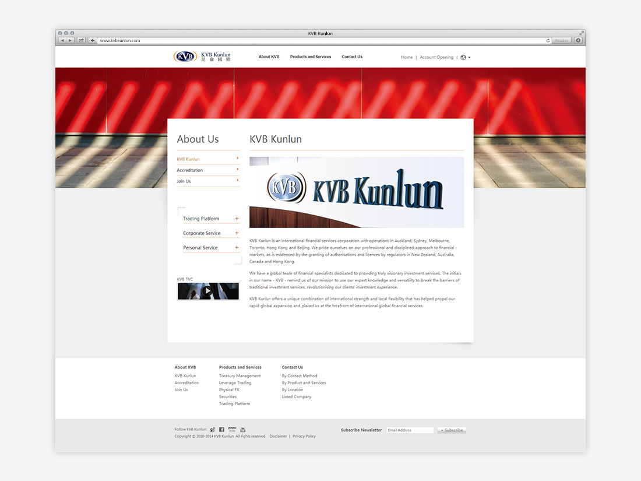Open the Privacy Policy link
This screenshot has height=481, width=641.
(x=304, y=437)
